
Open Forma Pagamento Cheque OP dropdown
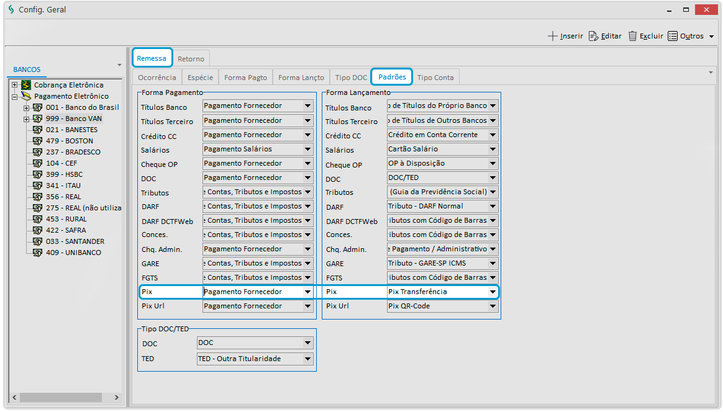click(x=307, y=164)
